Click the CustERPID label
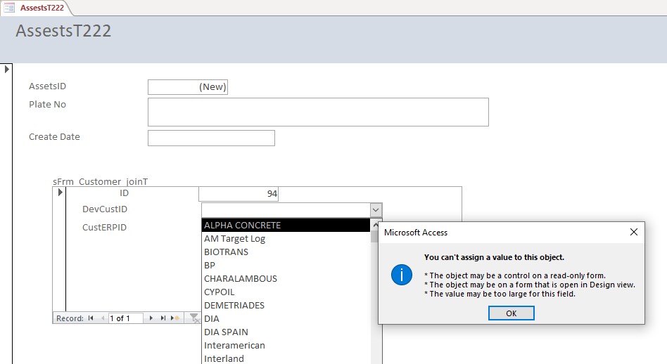The width and height of the screenshot is (667, 364). pyautogui.click(x=105, y=227)
